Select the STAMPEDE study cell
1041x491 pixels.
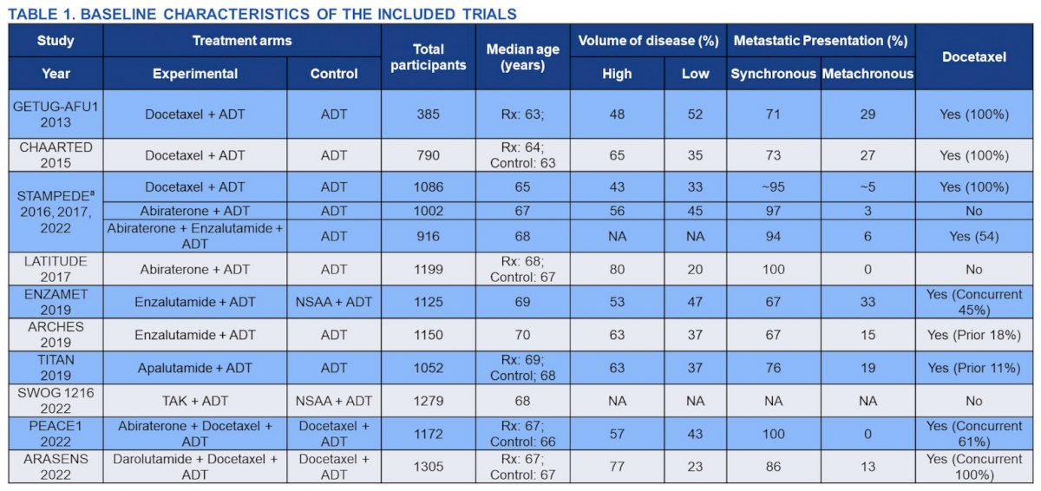pyautogui.click(x=56, y=213)
